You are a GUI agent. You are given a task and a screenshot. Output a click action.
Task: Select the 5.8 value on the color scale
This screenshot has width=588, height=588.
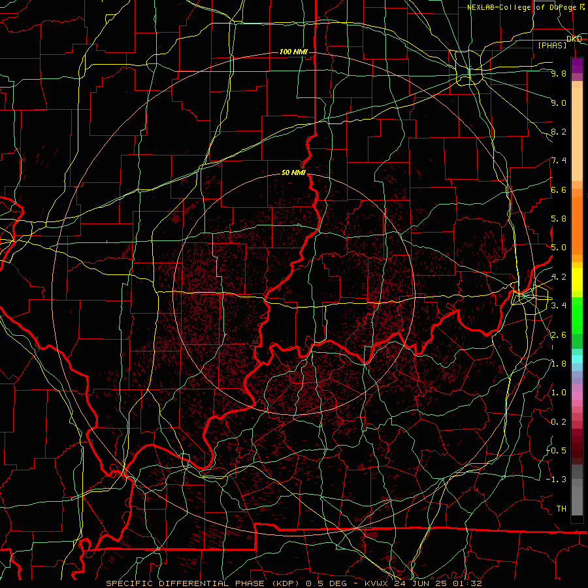[x=559, y=219]
